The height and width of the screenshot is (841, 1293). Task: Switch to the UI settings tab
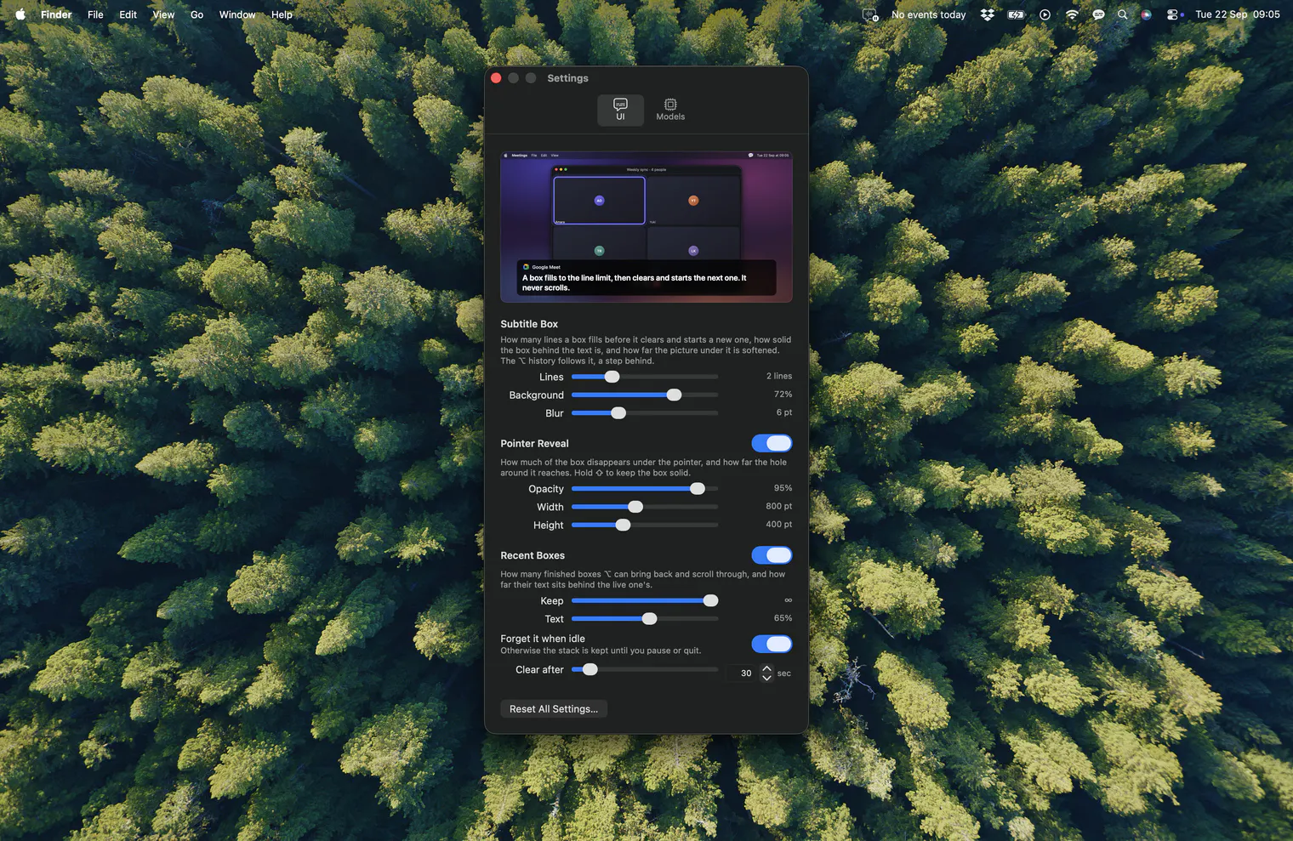coord(620,110)
